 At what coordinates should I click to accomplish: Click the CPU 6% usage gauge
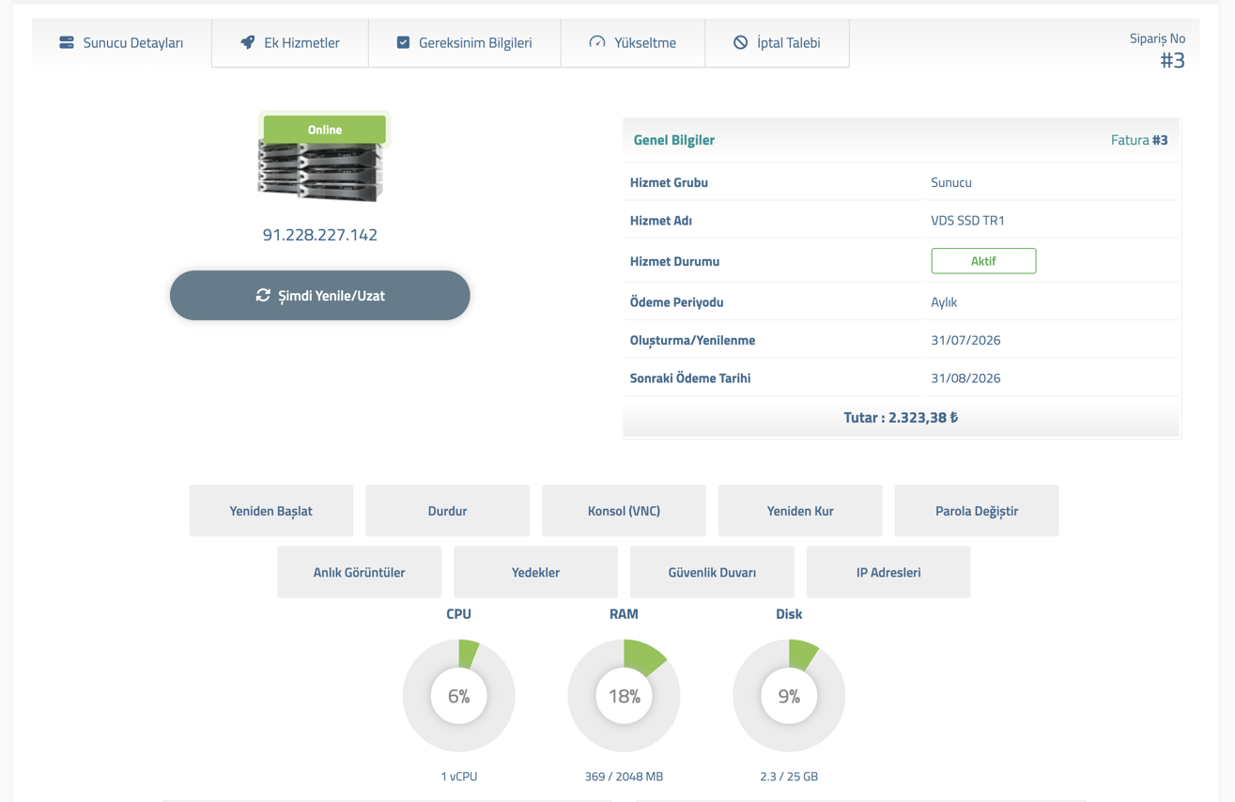(459, 696)
